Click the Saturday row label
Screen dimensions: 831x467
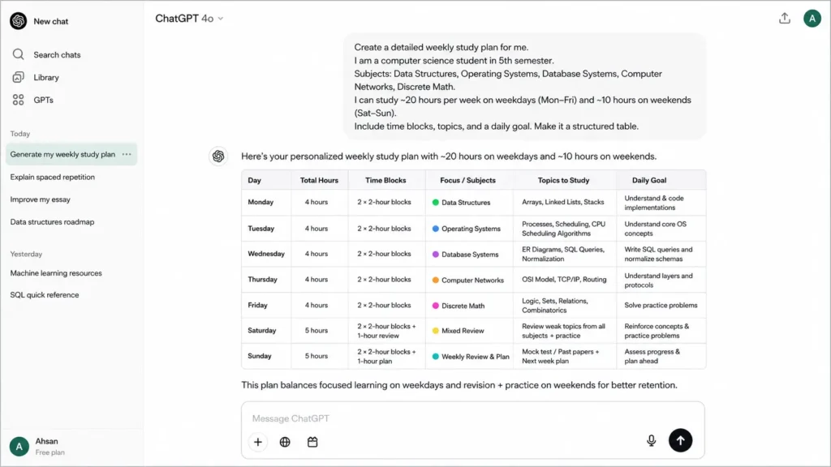click(x=262, y=331)
